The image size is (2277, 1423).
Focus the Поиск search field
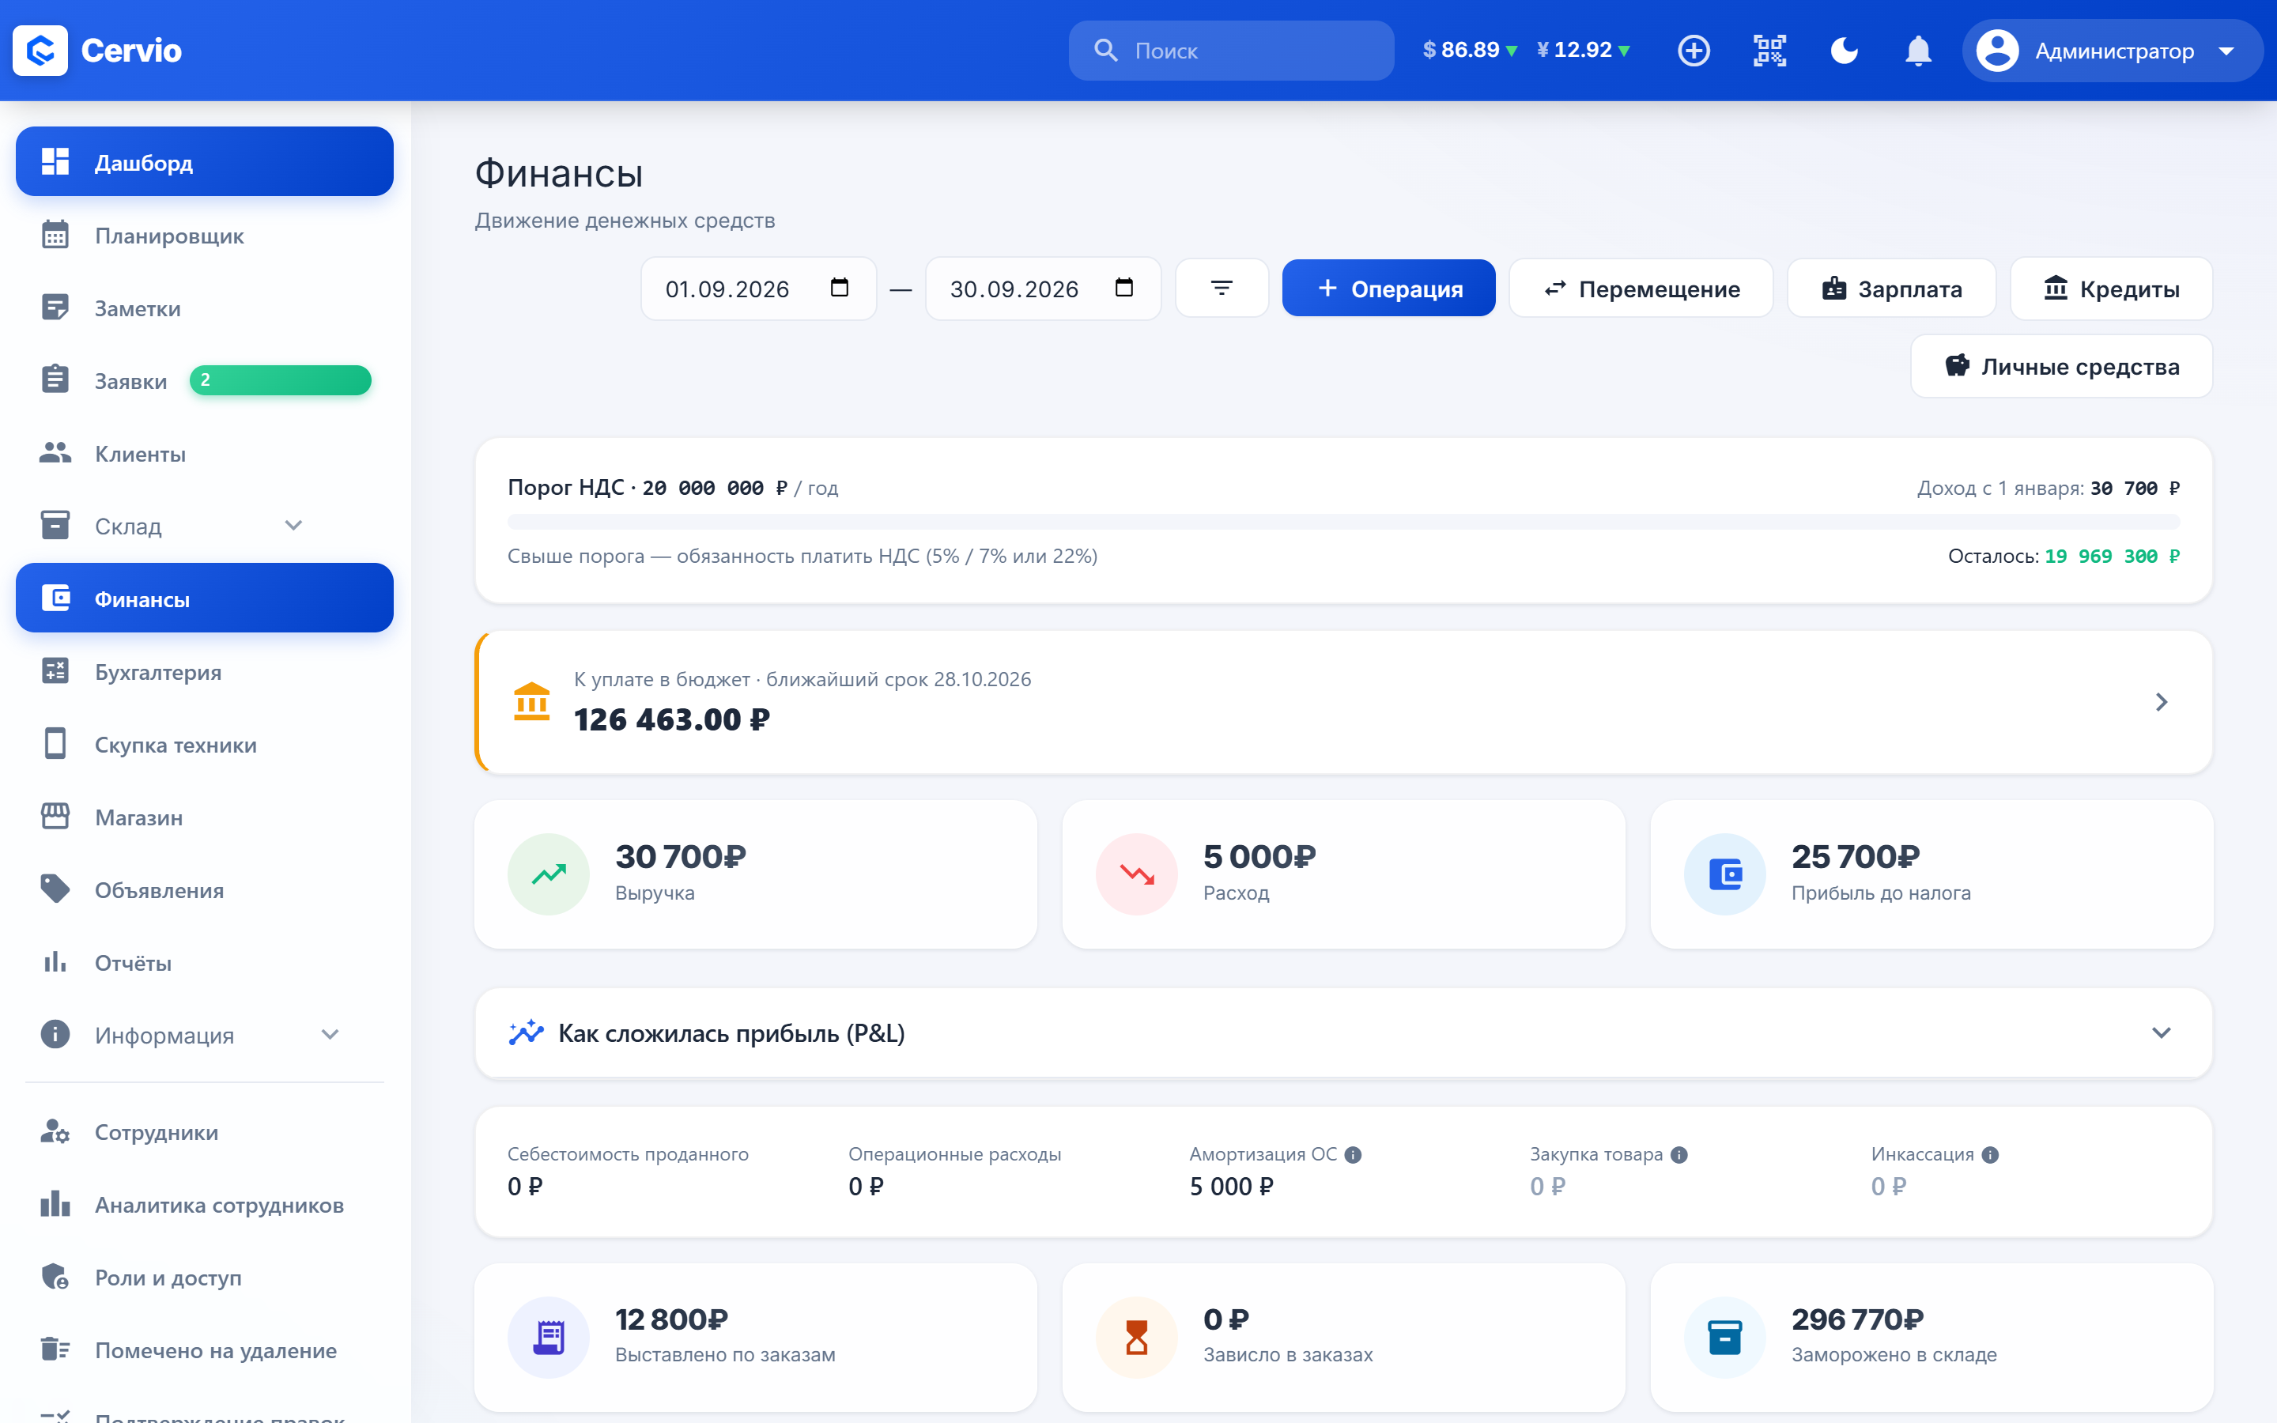pos(1231,51)
